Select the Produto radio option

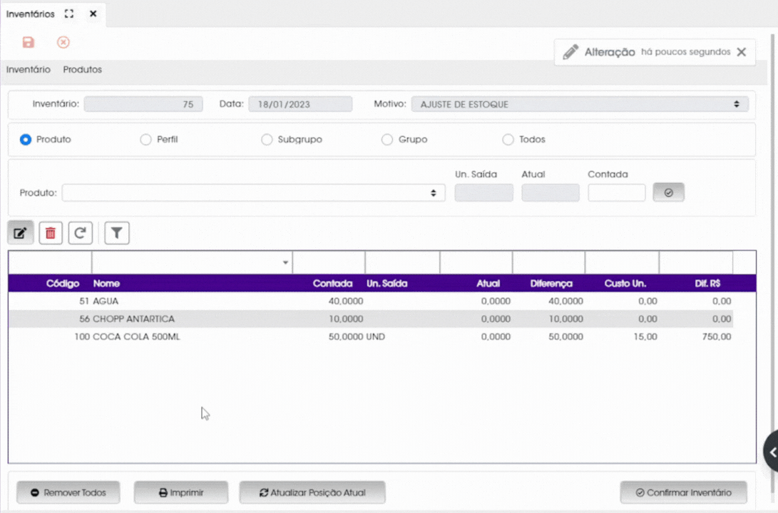25,140
